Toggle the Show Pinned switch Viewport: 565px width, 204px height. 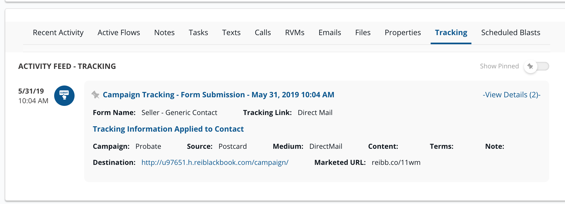pos(537,66)
